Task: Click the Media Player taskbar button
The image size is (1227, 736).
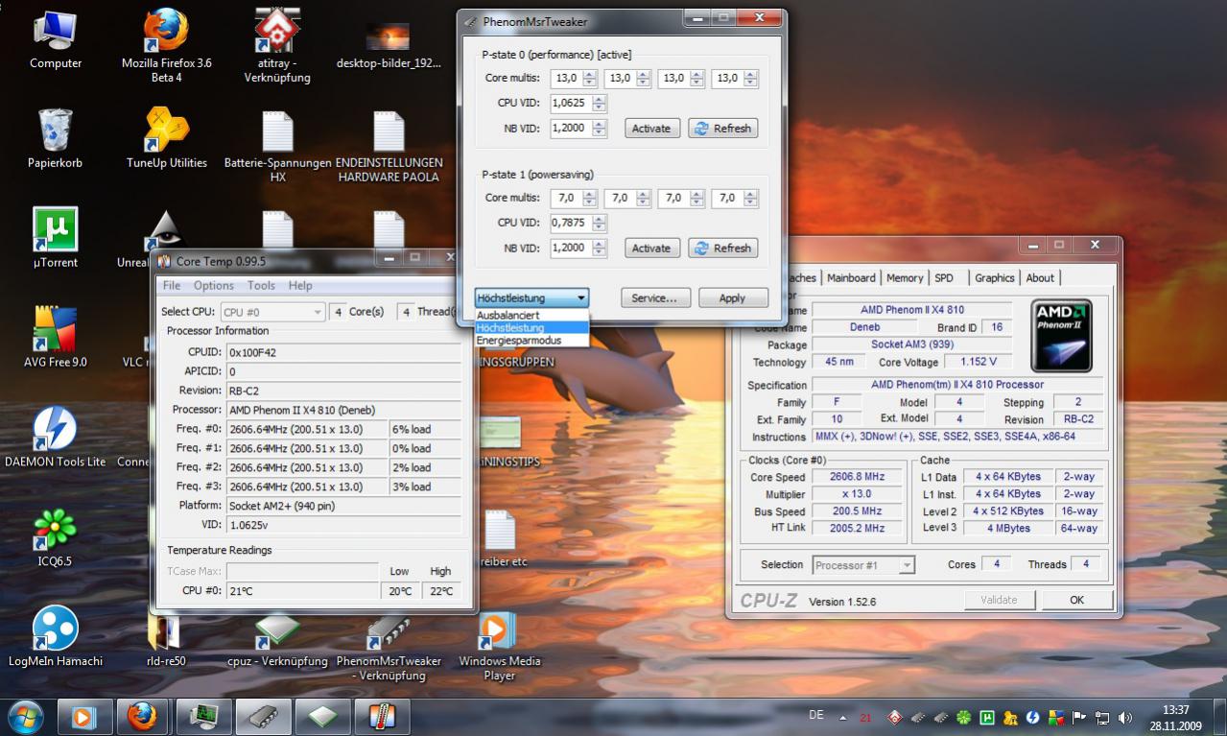Action: (84, 716)
